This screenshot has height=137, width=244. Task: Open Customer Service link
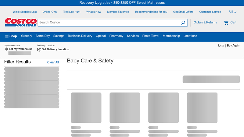point(210,12)
